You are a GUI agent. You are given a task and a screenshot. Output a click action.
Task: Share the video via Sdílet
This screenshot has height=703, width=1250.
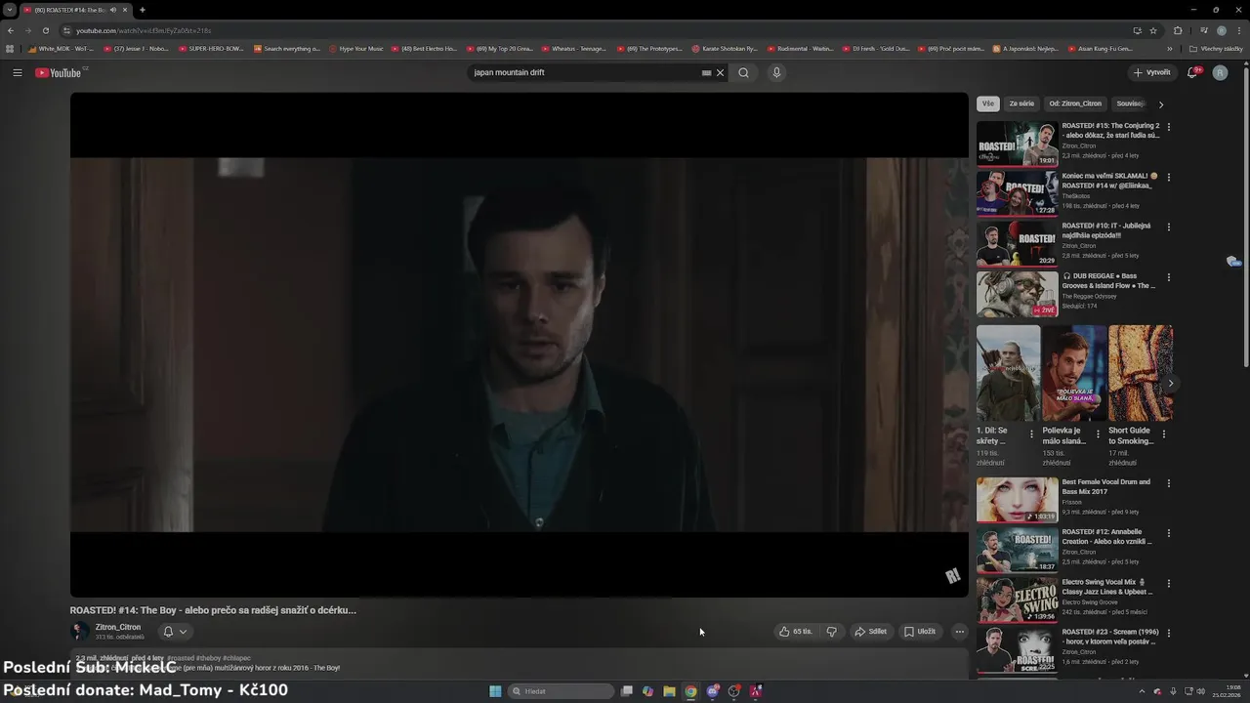click(x=871, y=632)
